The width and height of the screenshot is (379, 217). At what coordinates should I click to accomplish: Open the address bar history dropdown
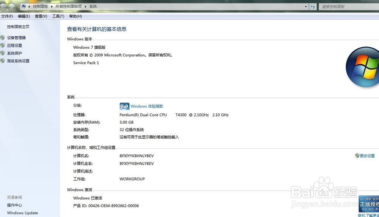(306, 7)
